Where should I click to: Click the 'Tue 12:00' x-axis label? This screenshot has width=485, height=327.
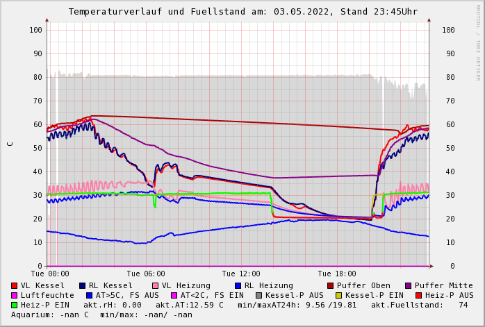pyautogui.click(x=241, y=274)
